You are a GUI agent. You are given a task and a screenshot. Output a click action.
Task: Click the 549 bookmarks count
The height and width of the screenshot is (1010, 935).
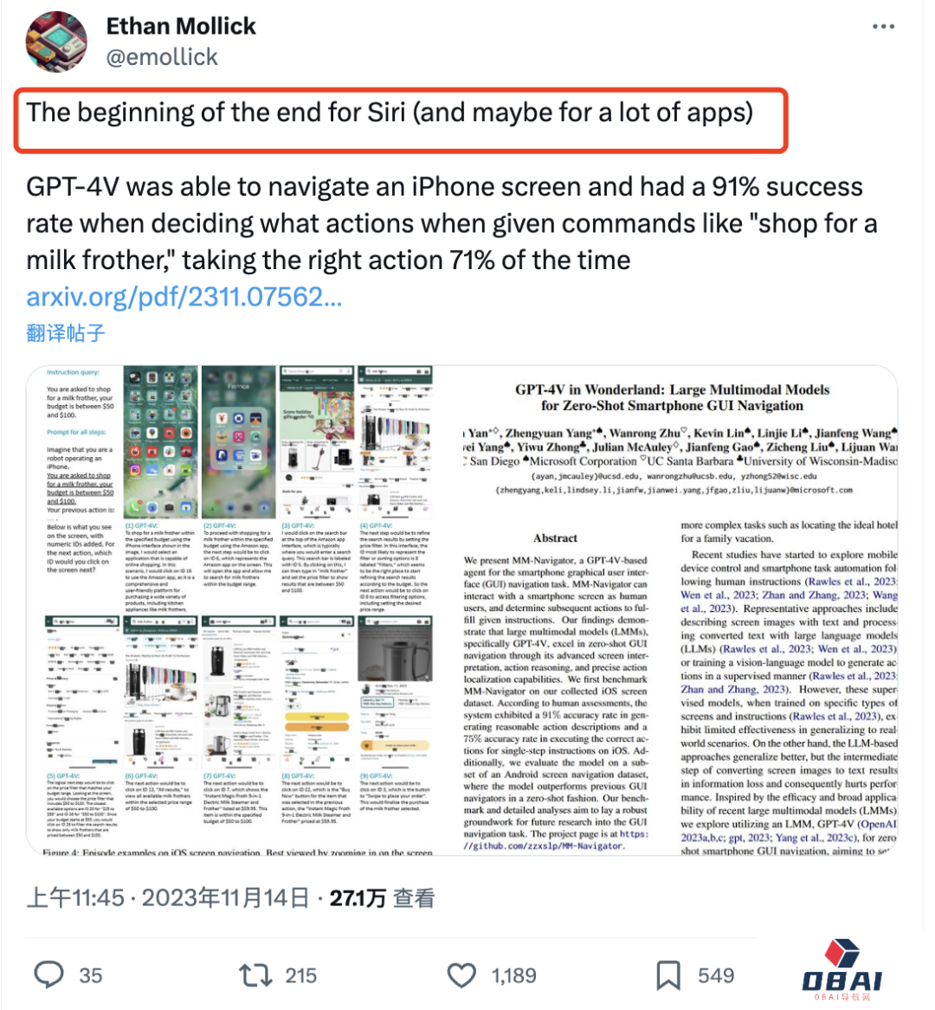[716, 975]
